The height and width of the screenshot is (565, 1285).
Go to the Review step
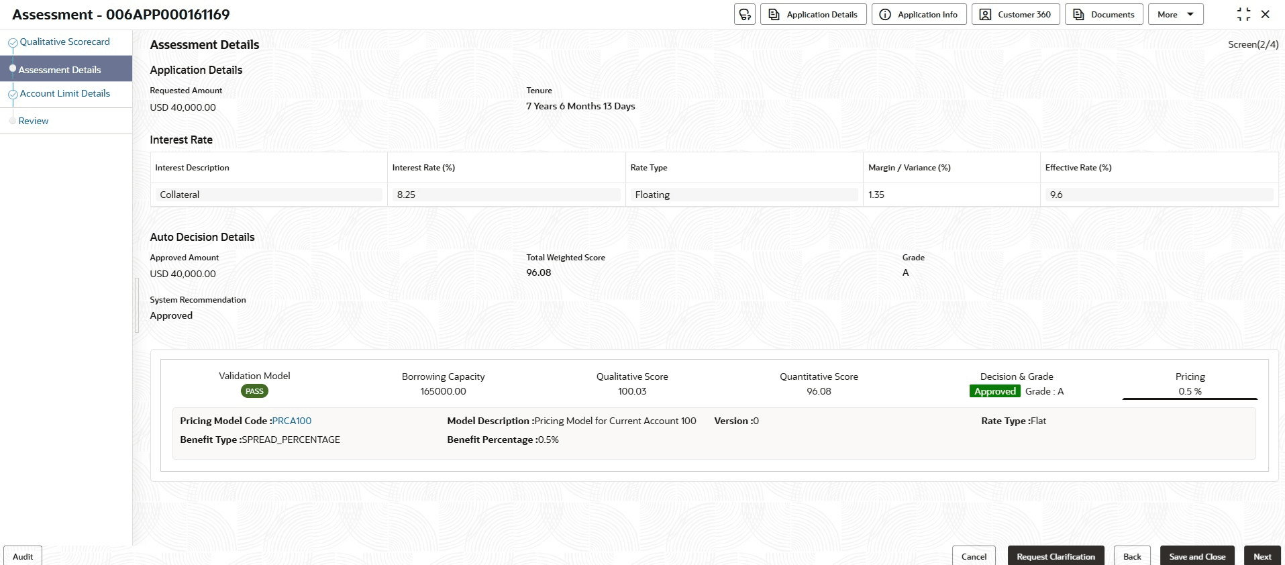click(34, 121)
